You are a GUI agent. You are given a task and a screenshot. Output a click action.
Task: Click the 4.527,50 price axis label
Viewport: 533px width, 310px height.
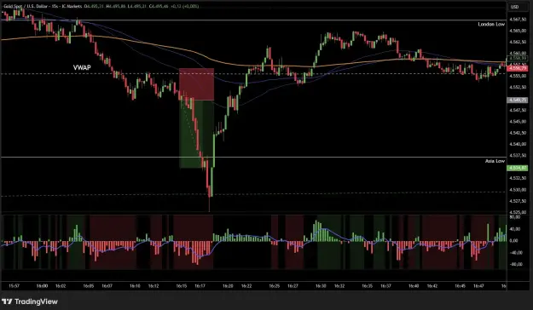coord(518,201)
